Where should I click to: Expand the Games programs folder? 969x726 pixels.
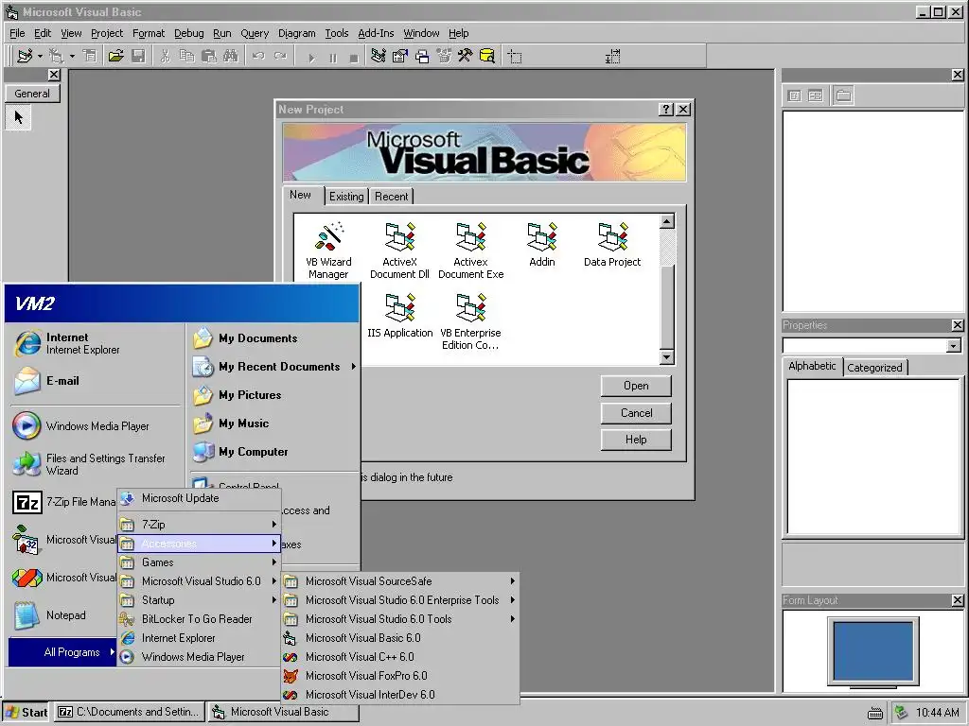[x=199, y=562]
